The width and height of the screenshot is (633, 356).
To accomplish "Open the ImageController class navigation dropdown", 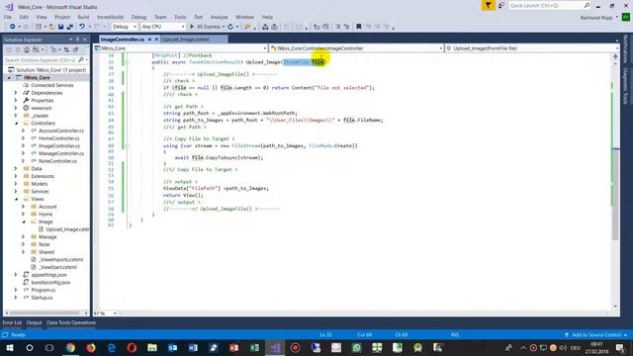I will 356,48.
